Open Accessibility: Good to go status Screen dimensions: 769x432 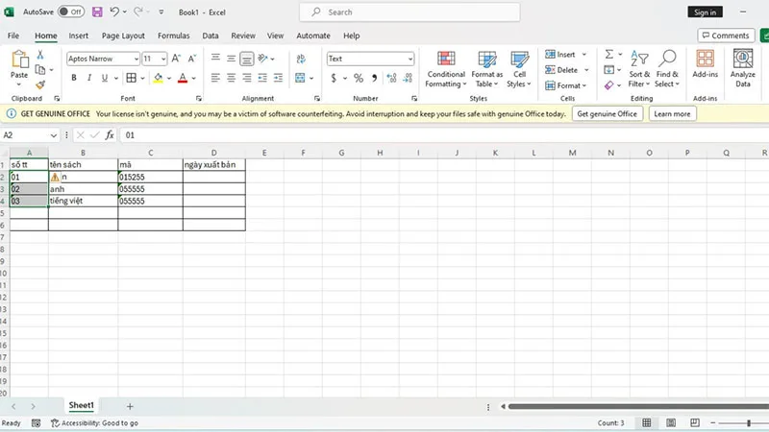pos(94,422)
